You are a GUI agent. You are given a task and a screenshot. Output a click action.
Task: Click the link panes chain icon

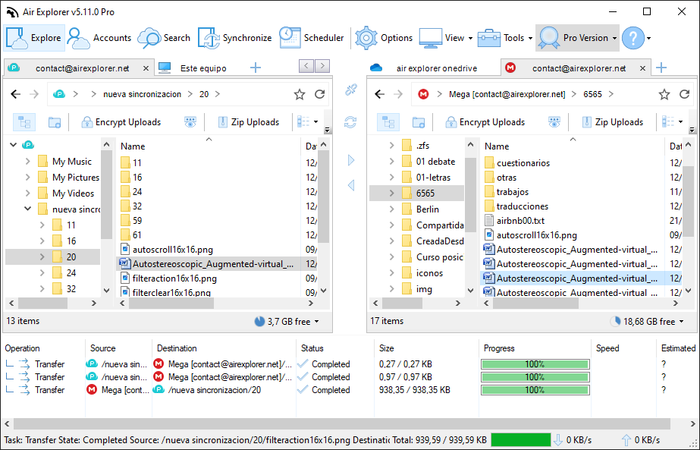point(350,90)
